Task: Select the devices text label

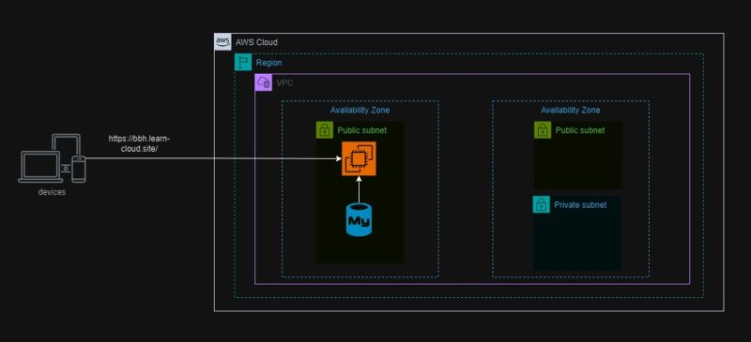Action: pyautogui.click(x=52, y=192)
